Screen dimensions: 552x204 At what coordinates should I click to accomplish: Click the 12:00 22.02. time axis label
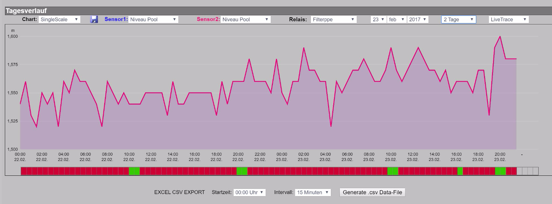[151, 157]
